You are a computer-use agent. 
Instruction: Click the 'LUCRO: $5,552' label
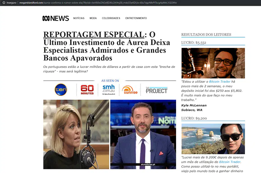pyautogui.click(x=194, y=42)
